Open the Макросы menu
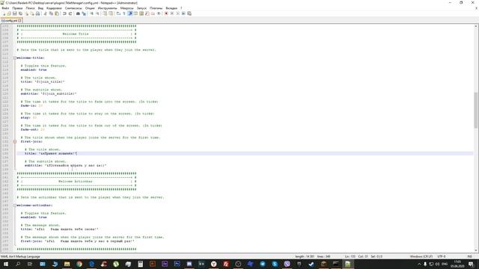 point(126,8)
